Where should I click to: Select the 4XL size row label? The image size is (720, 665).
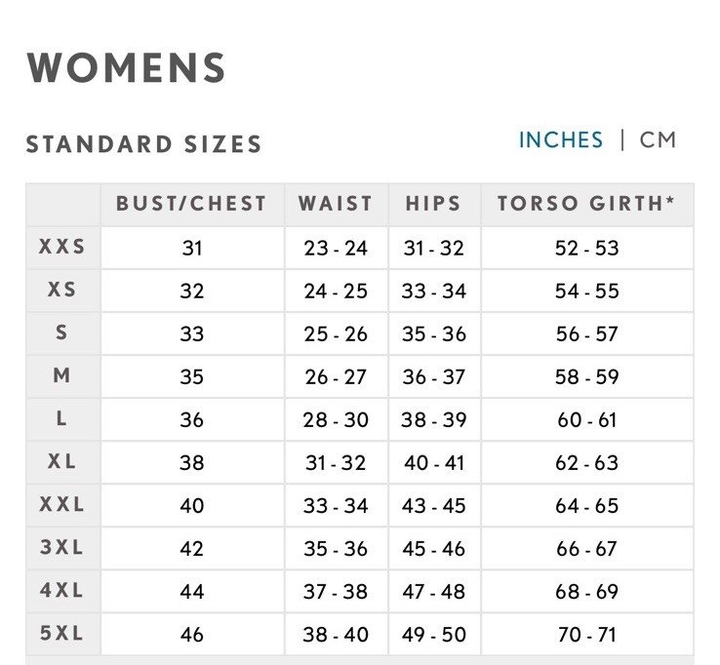pyautogui.click(x=62, y=591)
